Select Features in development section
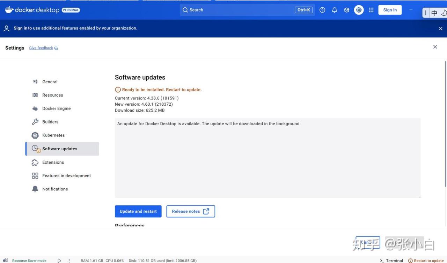Viewport: 447px width, 263px height. pos(66,176)
